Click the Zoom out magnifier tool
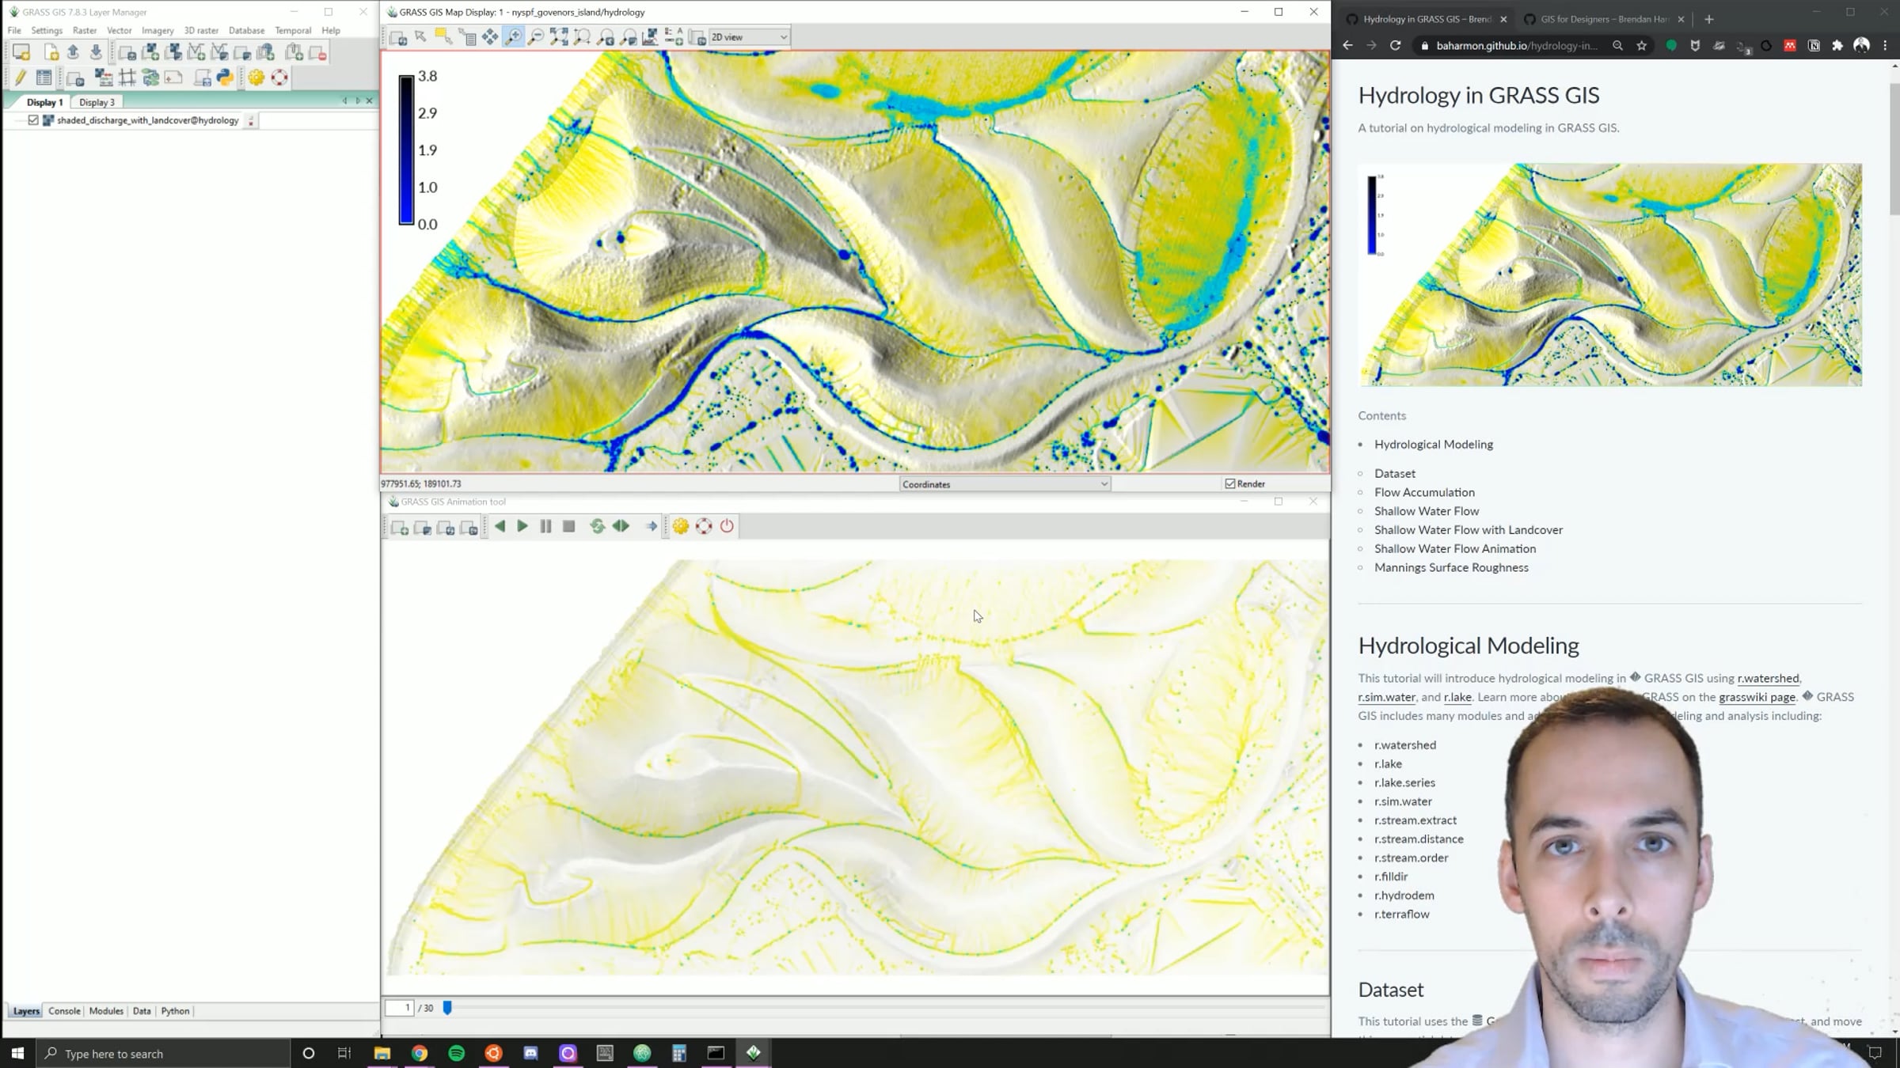 click(536, 37)
